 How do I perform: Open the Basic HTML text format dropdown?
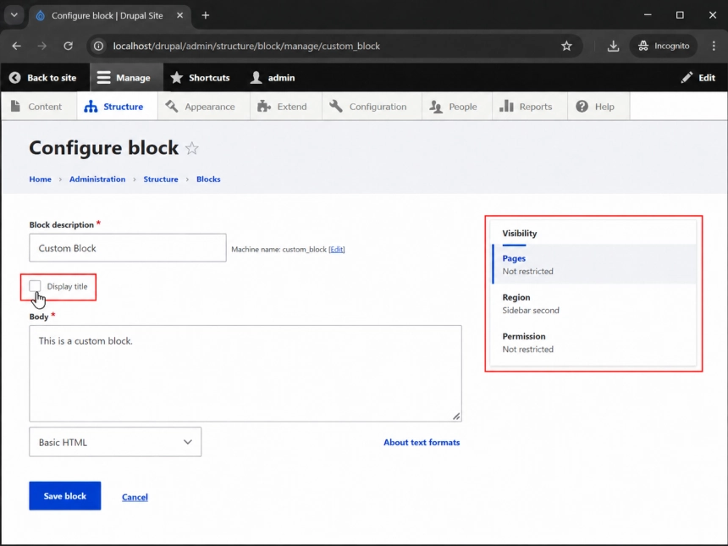[x=115, y=442]
